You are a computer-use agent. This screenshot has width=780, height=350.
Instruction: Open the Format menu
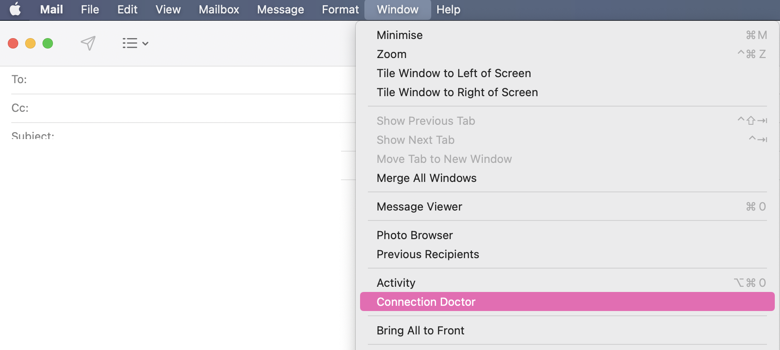point(340,10)
